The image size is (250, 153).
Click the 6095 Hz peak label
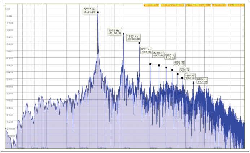tap(202, 80)
